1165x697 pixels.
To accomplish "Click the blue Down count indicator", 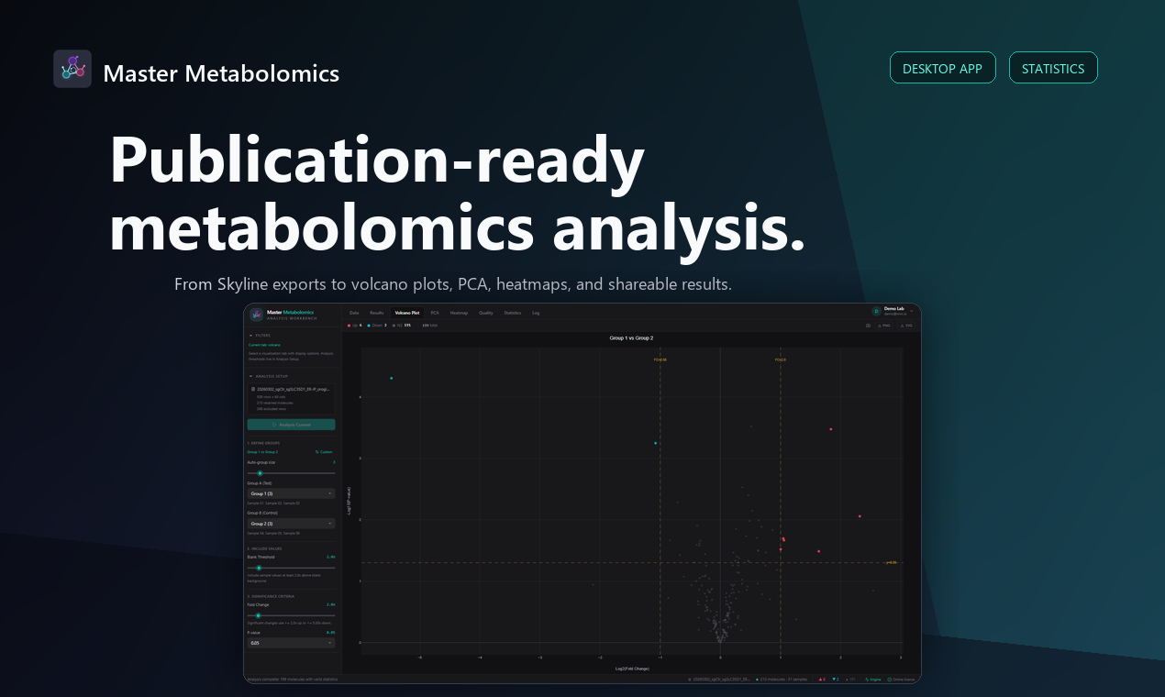I will pos(376,326).
